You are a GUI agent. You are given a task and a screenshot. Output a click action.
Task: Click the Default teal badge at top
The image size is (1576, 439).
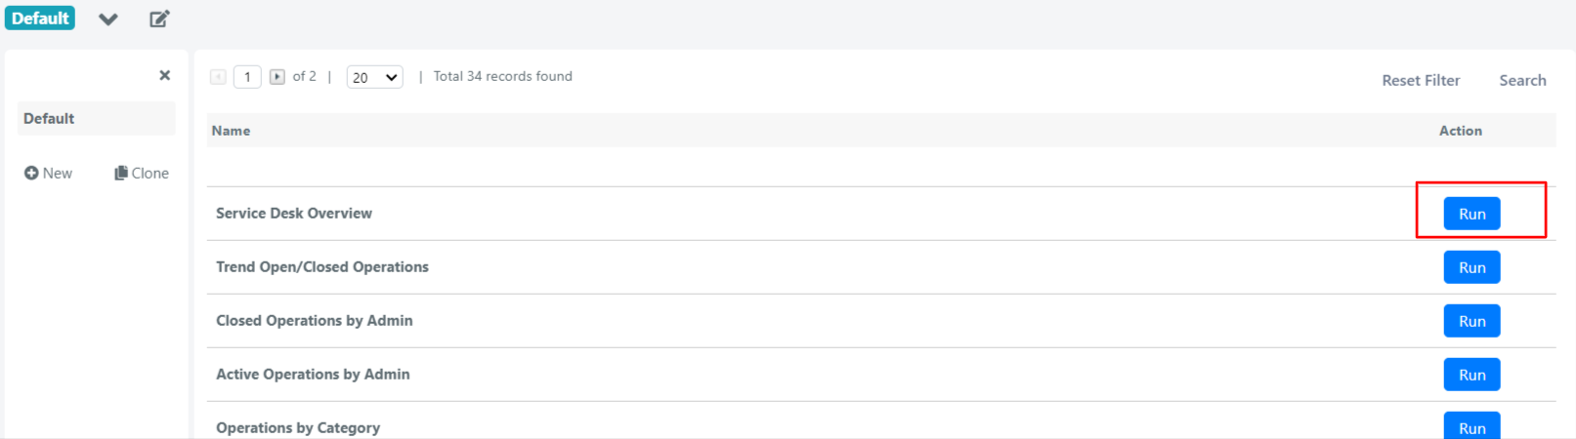(40, 18)
